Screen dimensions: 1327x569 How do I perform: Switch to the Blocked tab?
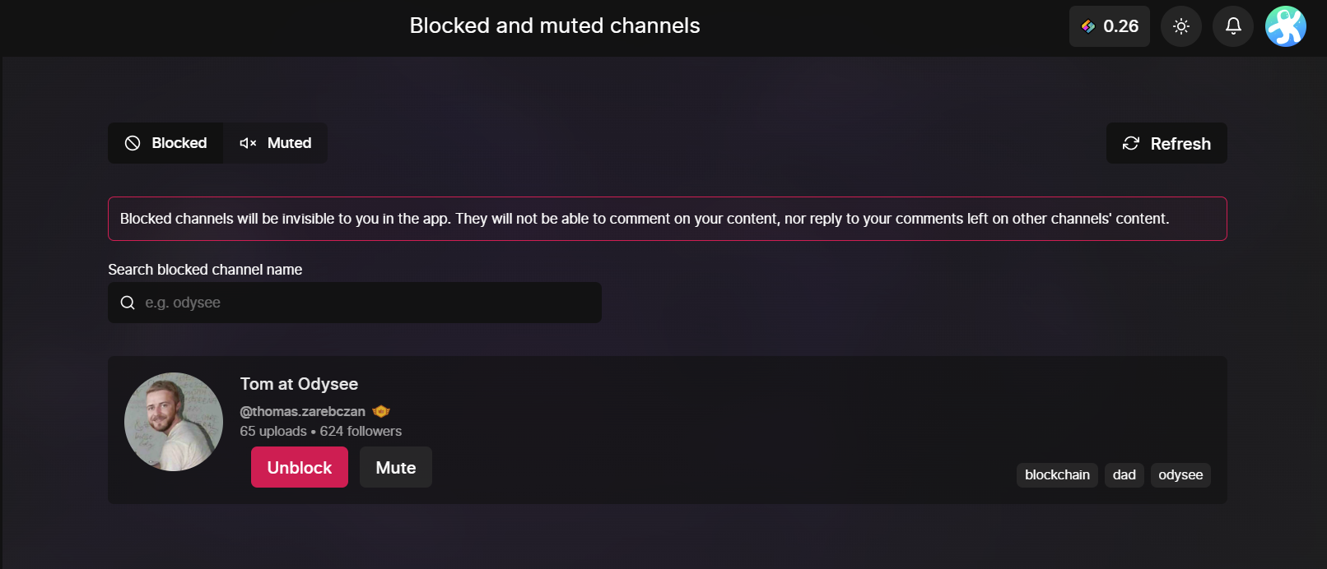(x=165, y=143)
